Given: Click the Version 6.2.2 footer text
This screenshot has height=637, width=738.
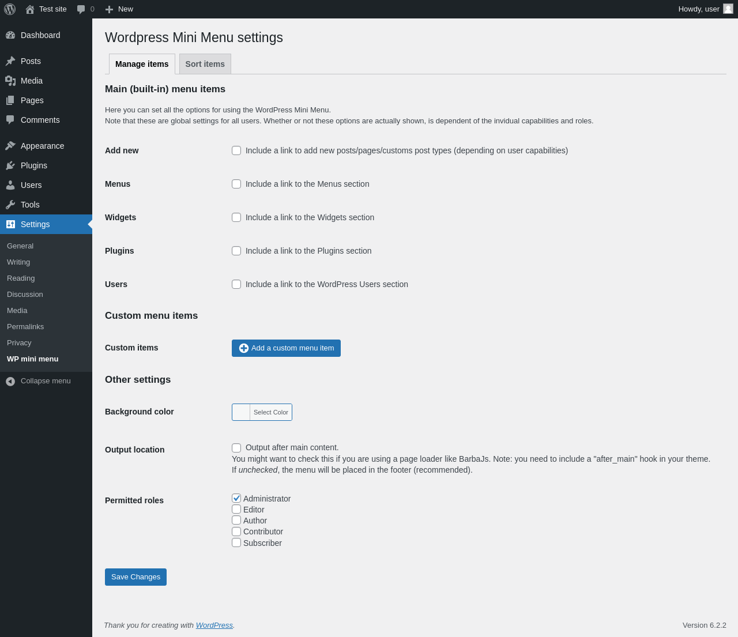Looking at the screenshot, I should [x=705, y=625].
